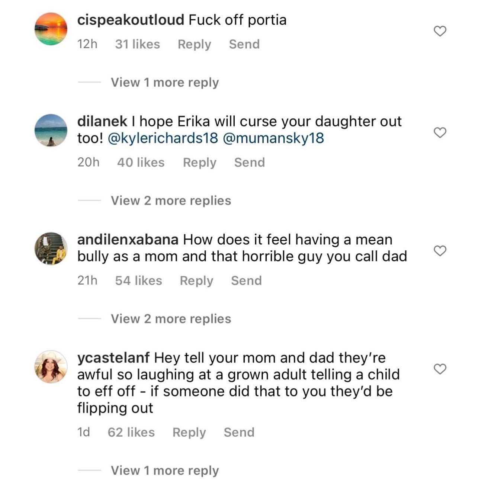Screen dimensions: 491x491
Task: Expand 'View 1 more reply' under cispeakoutloud
Action: (x=164, y=82)
